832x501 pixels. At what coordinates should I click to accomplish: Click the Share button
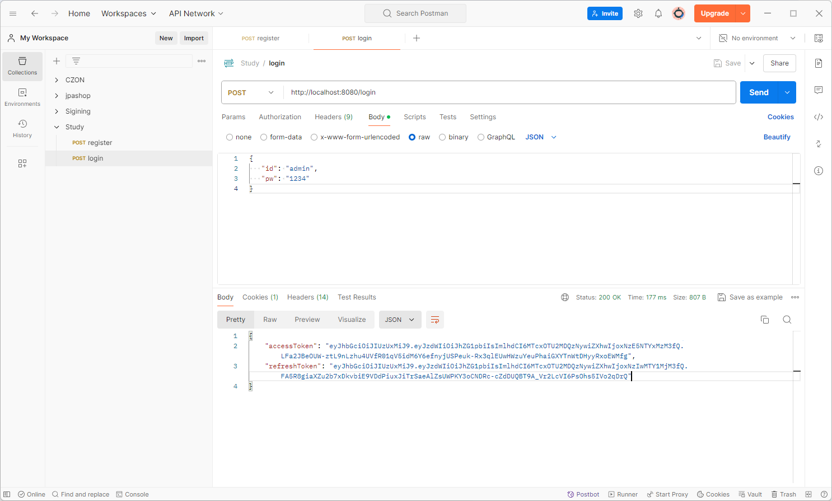pyautogui.click(x=779, y=63)
